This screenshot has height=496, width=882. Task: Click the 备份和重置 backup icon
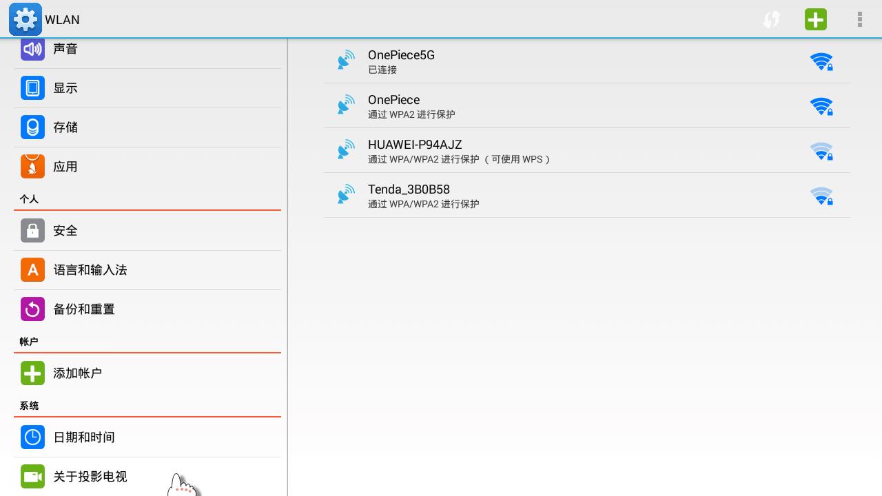(32, 309)
